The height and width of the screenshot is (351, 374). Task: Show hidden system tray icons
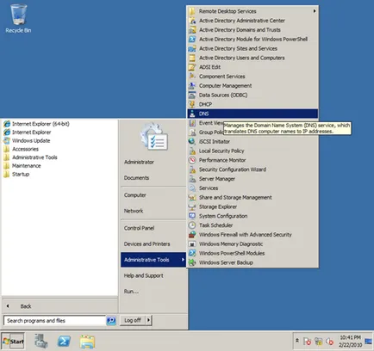(x=297, y=341)
